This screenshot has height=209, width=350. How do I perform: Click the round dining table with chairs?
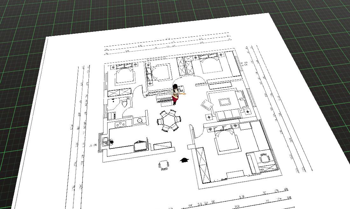tap(169, 121)
